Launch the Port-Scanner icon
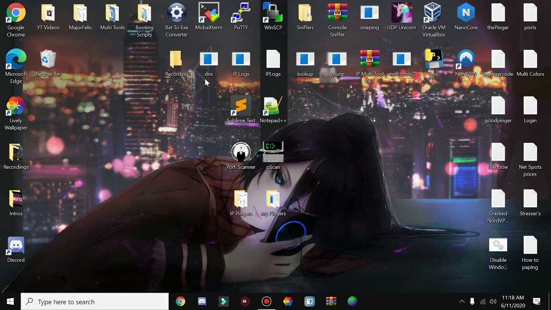 [x=241, y=152]
